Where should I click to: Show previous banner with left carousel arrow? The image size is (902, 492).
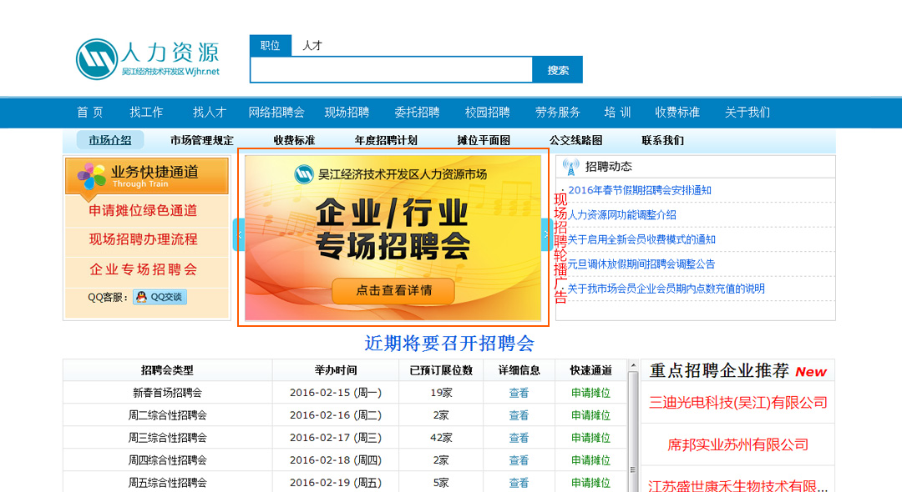click(x=239, y=235)
